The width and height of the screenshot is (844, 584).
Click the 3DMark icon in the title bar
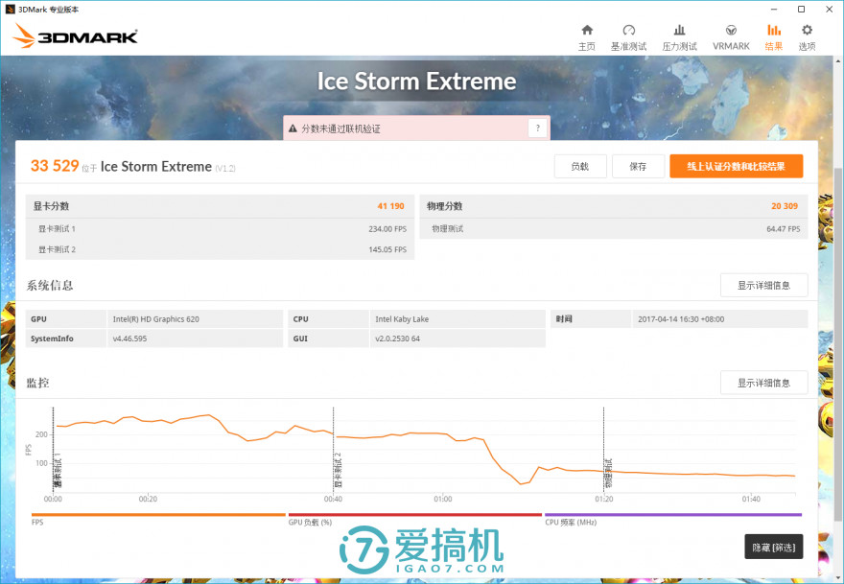[9, 9]
